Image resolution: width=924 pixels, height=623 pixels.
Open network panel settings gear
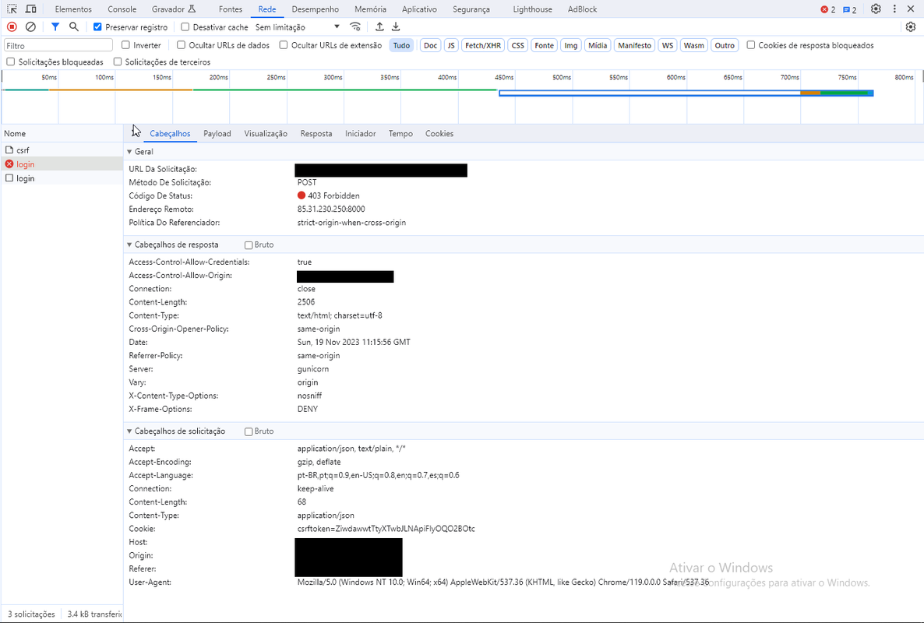[911, 26]
